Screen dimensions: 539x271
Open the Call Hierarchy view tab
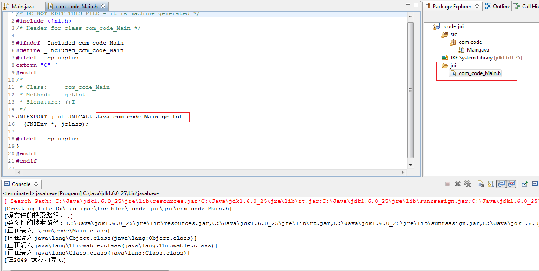(526, 7)
